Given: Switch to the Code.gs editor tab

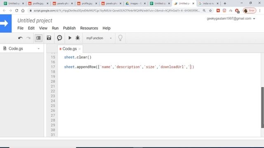Looking at the screenshot, I should point(69,49).
